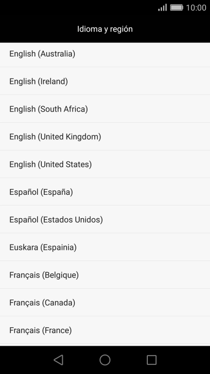The width and height of the screenshot is (210, 374).
Task: Choose English (South Africa)
Action: [x=105, y=109]
